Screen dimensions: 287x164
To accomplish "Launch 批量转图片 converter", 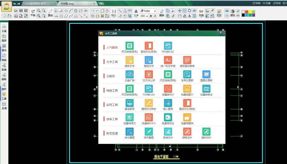I will click(187, 90).
